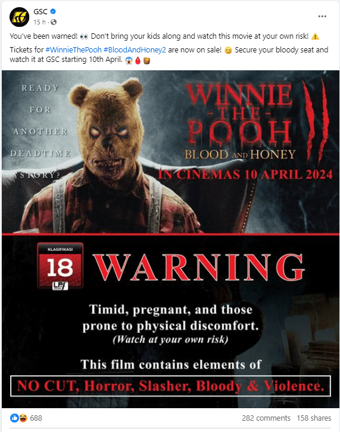Click the public globe privacy icon
This screenshot has width=340, height=432.
[x=54, y=22]
